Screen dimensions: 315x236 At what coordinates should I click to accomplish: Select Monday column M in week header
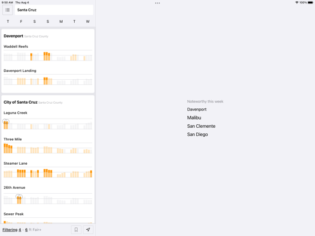click(61, 22)
